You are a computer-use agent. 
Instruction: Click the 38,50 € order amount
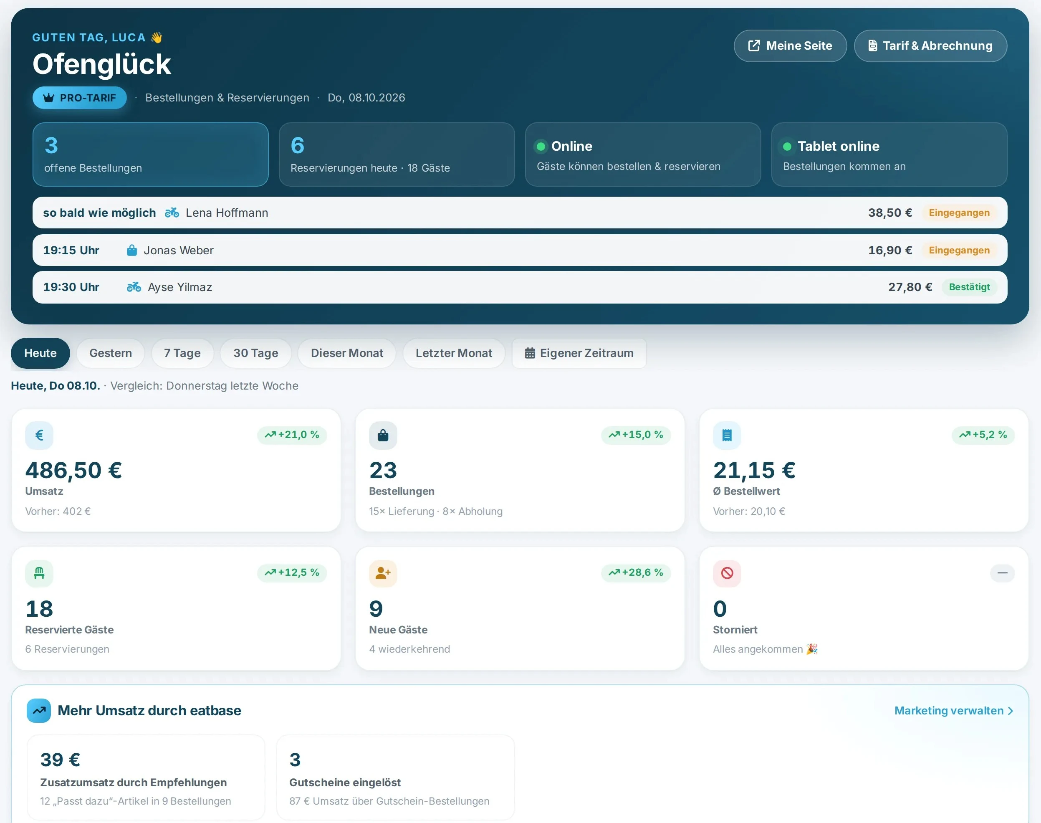(890, 213)
